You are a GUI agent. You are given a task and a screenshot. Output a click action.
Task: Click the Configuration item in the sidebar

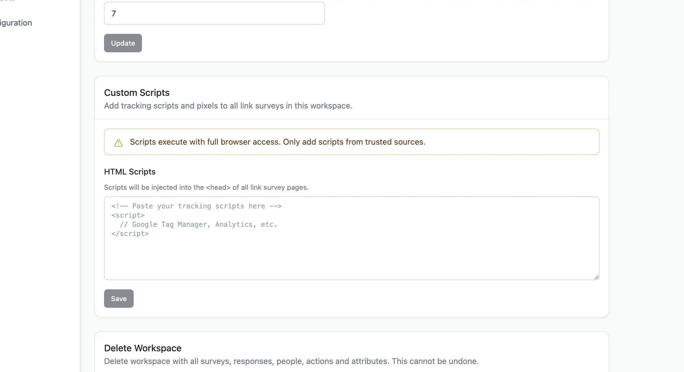point(16,23)
